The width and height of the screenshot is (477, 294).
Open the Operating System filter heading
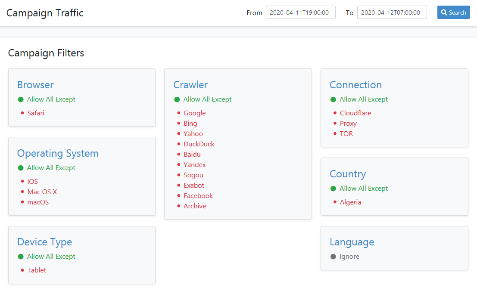tap(58, 153)
